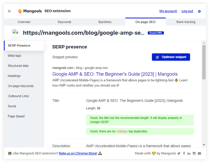Screen dimensions: 210x163
Task: Open Structured data section in sidebar
Action: click(24, 66)
